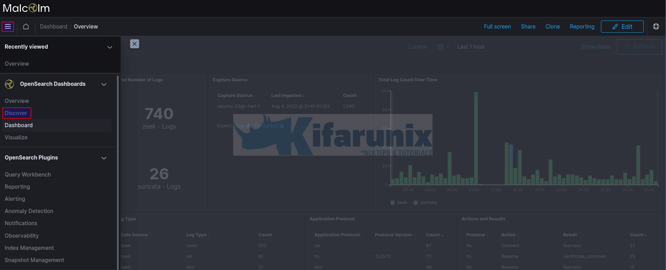Collapse the OpenSearch Dashboards section
The image size is (666, 270).
(x=104, y=84)
